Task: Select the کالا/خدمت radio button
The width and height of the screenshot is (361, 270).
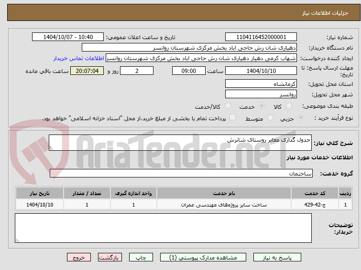Action: tap(228, 106)
